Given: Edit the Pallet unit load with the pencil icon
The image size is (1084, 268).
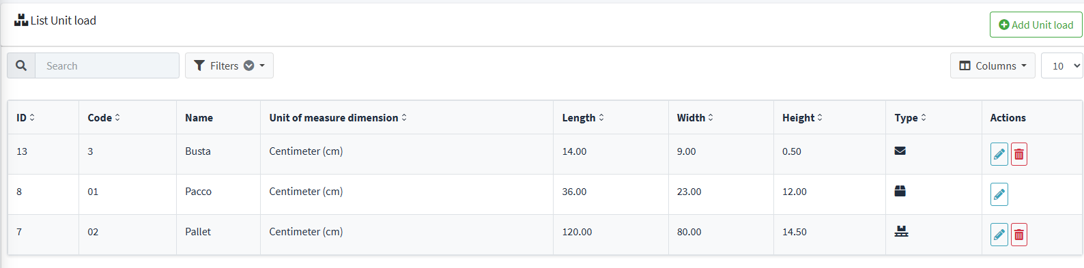Looking at the screenshot, I should [999, 235].
